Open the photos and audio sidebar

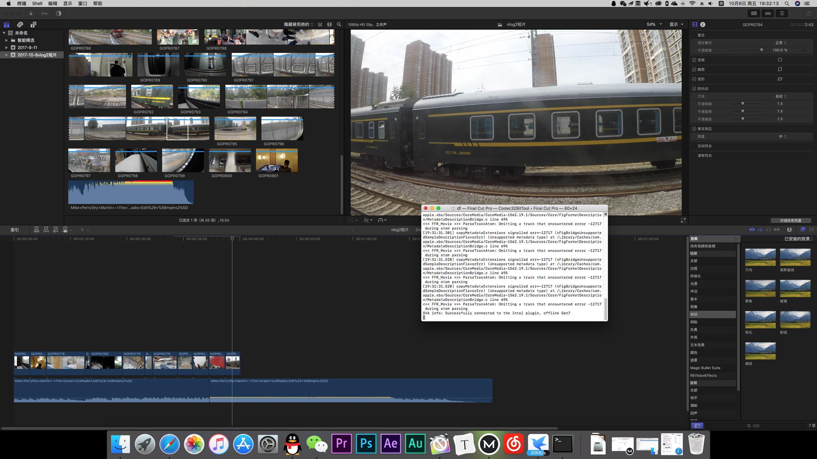20,25
